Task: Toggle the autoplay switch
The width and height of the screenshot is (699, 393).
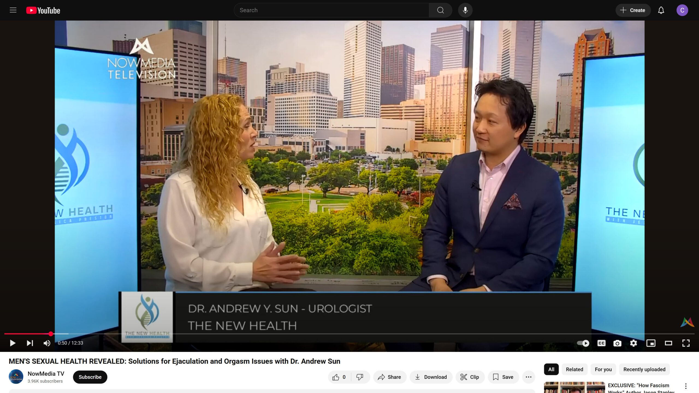Action: pos(583,343)
